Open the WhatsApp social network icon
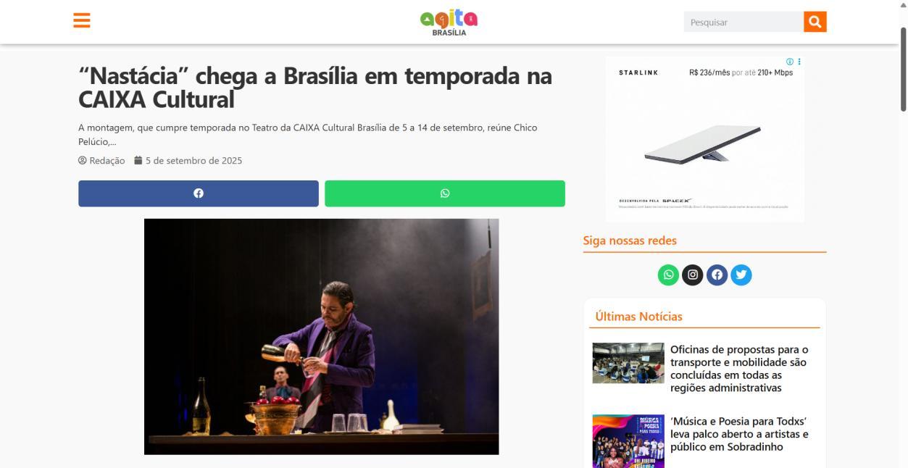 coord(668,275)
